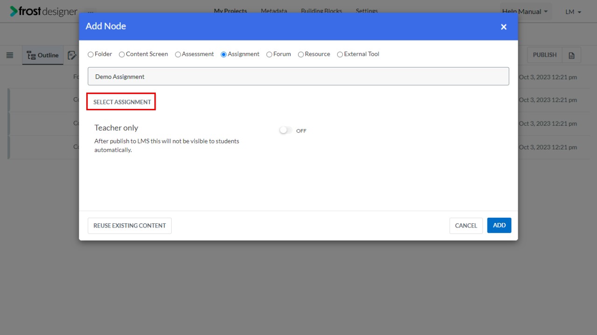The height and width of the screenshot is (335, 597).
Task: Expand the LM user menu
Action: [573, 12]
